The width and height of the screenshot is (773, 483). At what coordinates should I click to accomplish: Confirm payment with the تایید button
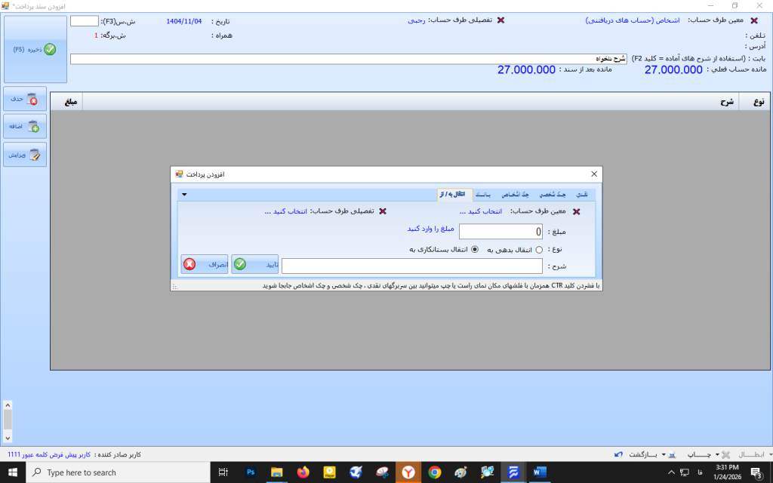(254, 265)
